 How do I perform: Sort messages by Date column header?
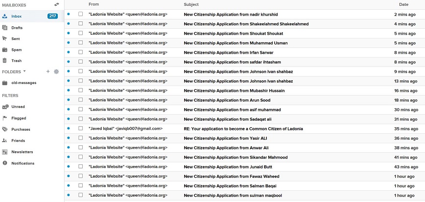(403, 4)
